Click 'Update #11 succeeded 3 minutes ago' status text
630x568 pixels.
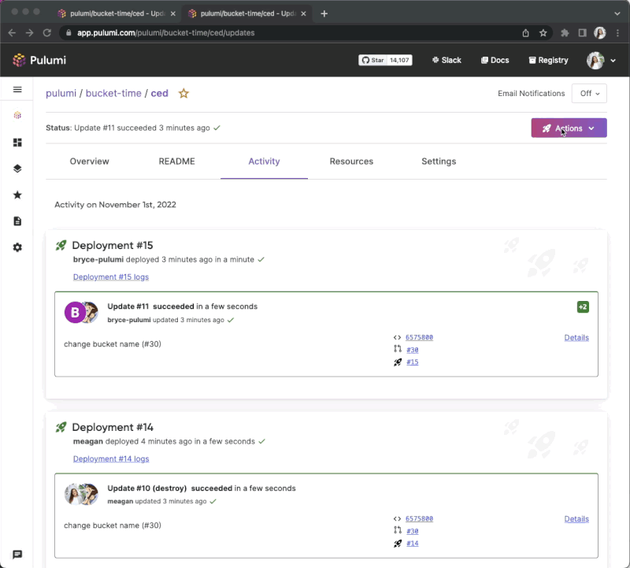(142, 128)
